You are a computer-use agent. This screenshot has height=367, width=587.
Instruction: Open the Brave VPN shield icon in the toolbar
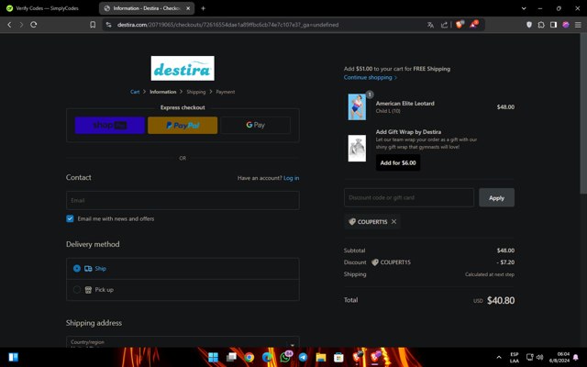click(529, 25)
